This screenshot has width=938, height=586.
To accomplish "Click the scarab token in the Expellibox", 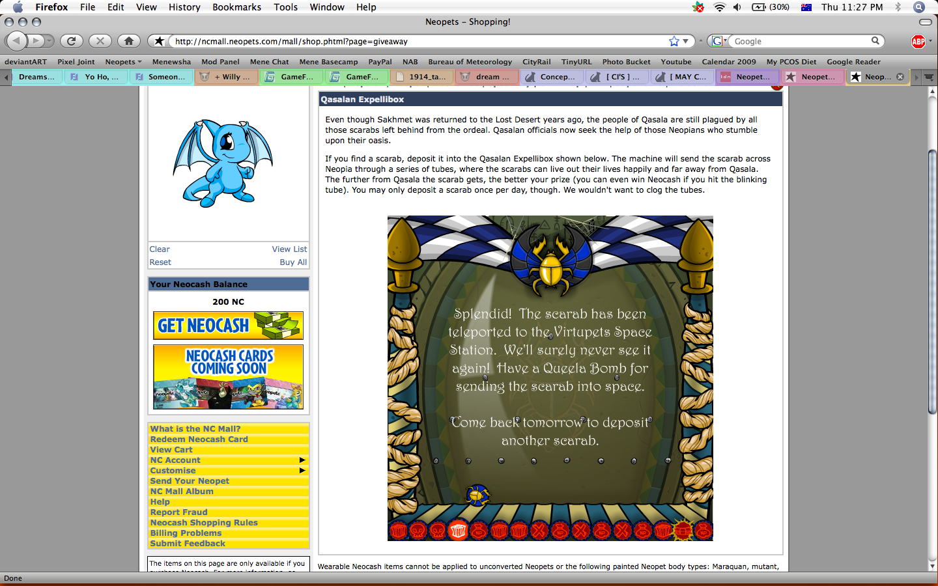I will click(x=477, y=495).
